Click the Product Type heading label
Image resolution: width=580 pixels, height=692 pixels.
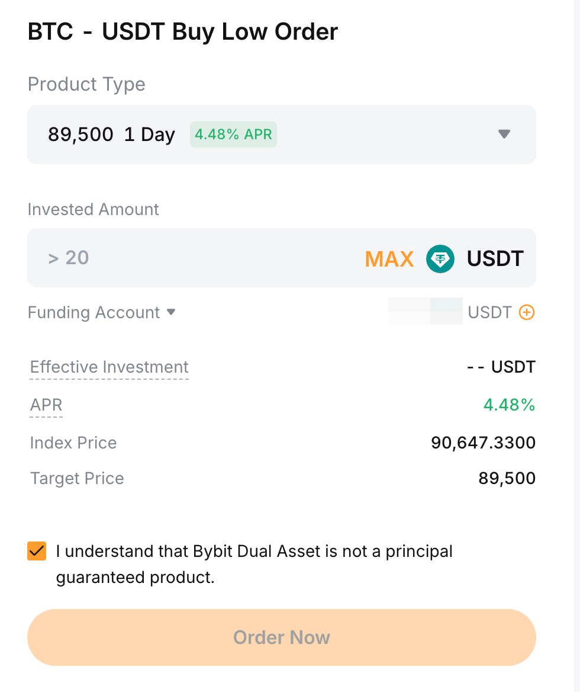click(86, 84)
